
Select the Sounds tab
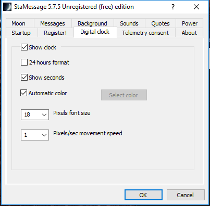tap(129, 23)
